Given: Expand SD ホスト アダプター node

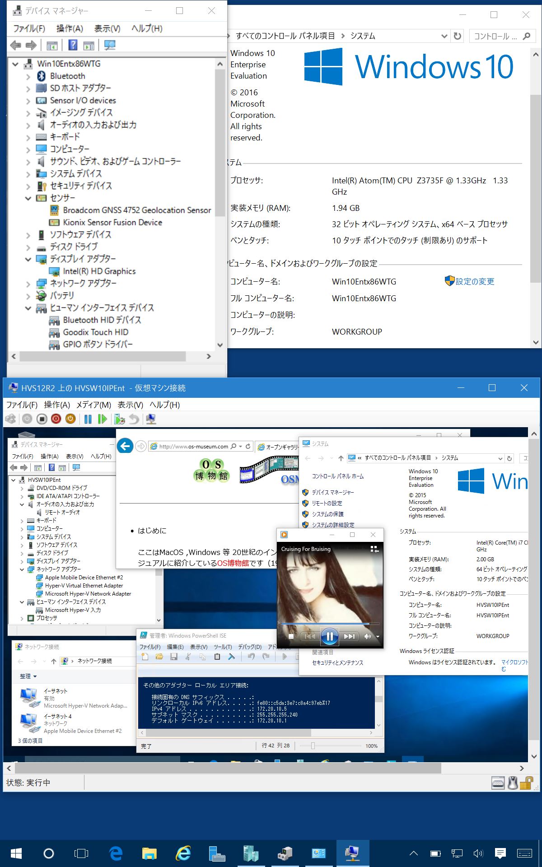Looking at the screenshot, I should [28, 89].
